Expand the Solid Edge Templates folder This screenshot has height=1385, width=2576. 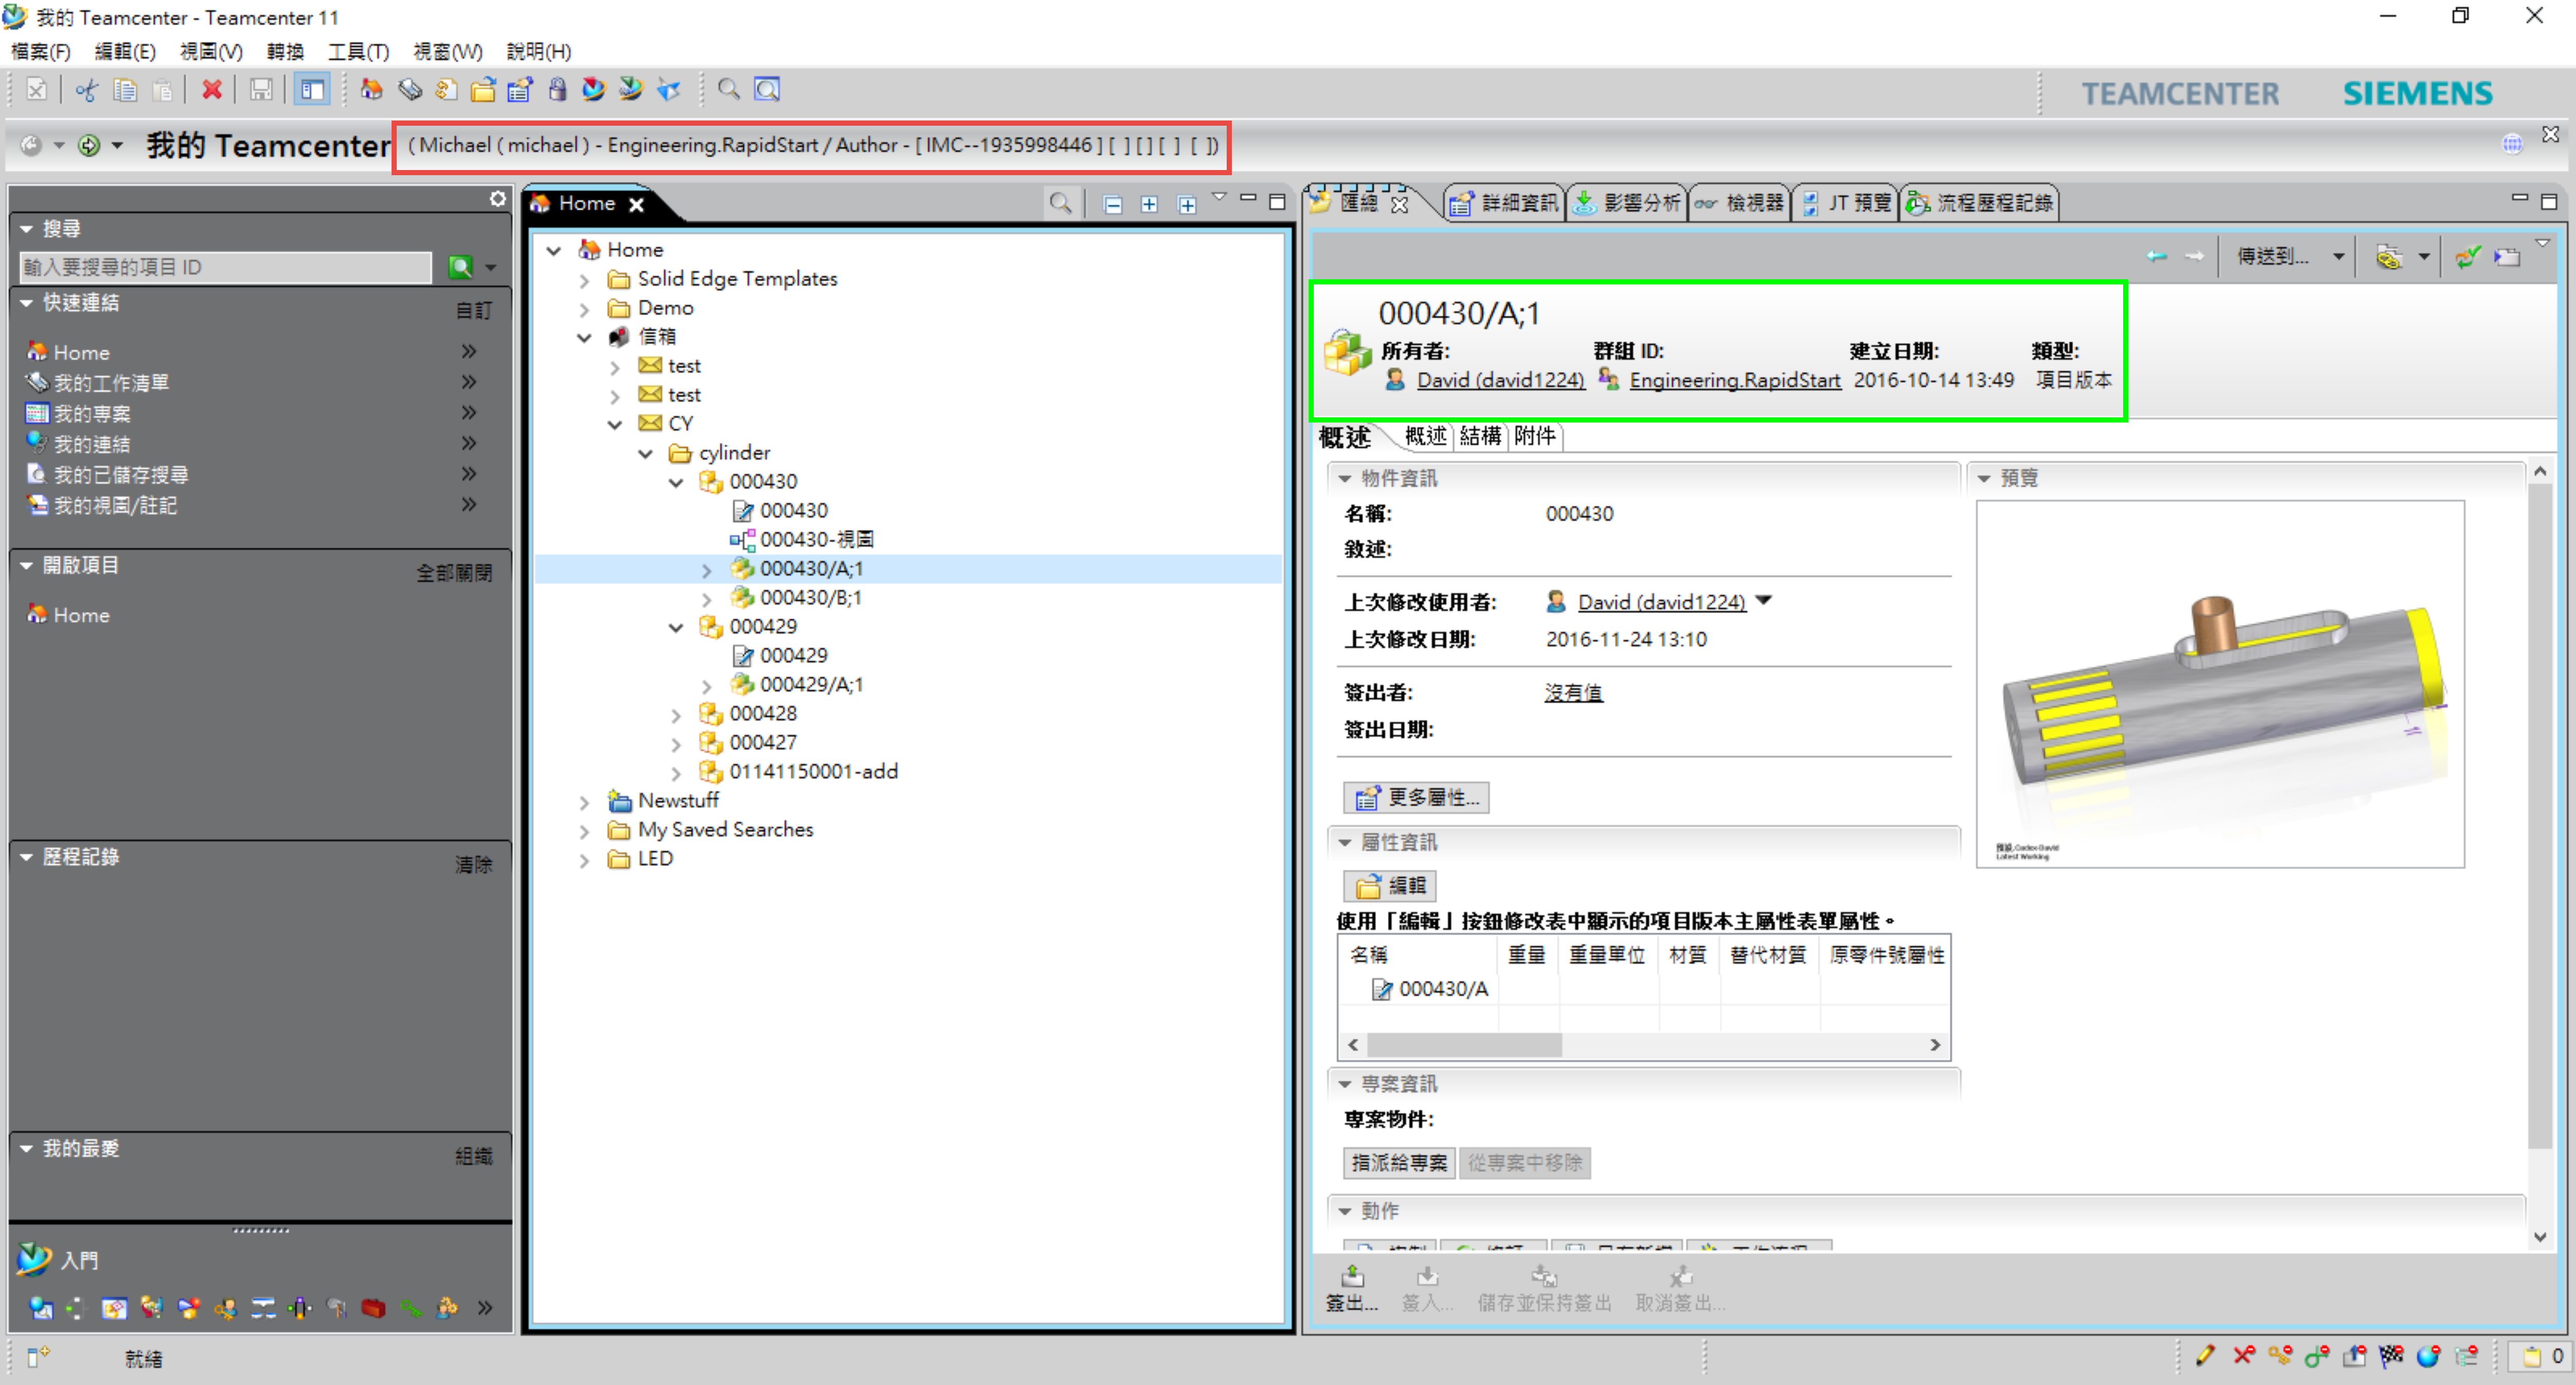[584, 280]
